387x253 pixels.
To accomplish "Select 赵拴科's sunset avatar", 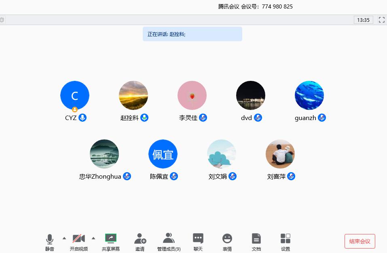I will click(133, 95).
